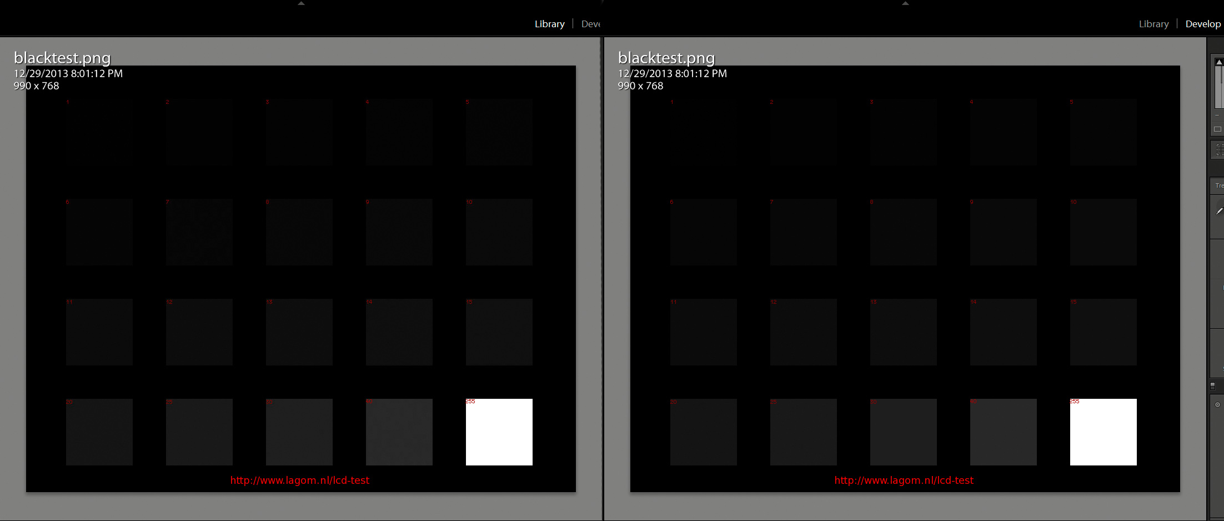This screenshot has height=521, width=1224.
Task: Collapse top panel arrow in right window
Action: (x=905, y=3)
